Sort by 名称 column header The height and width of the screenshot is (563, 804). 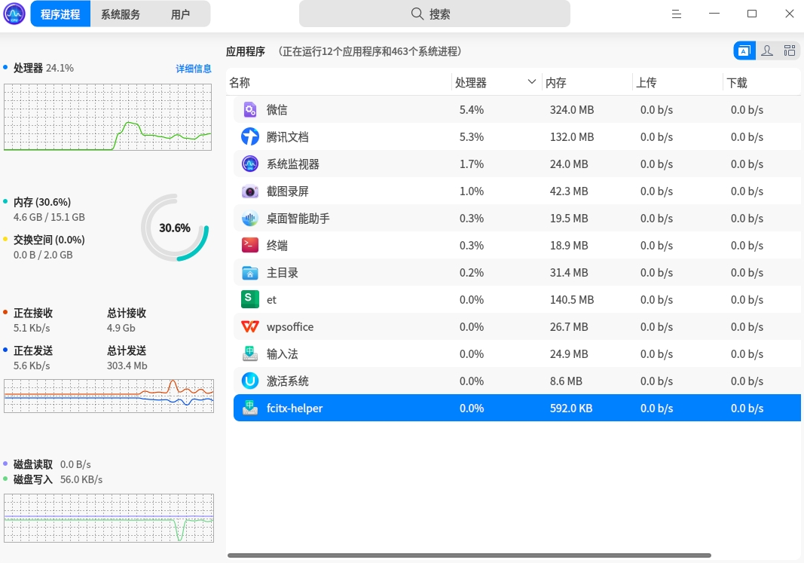338,83
